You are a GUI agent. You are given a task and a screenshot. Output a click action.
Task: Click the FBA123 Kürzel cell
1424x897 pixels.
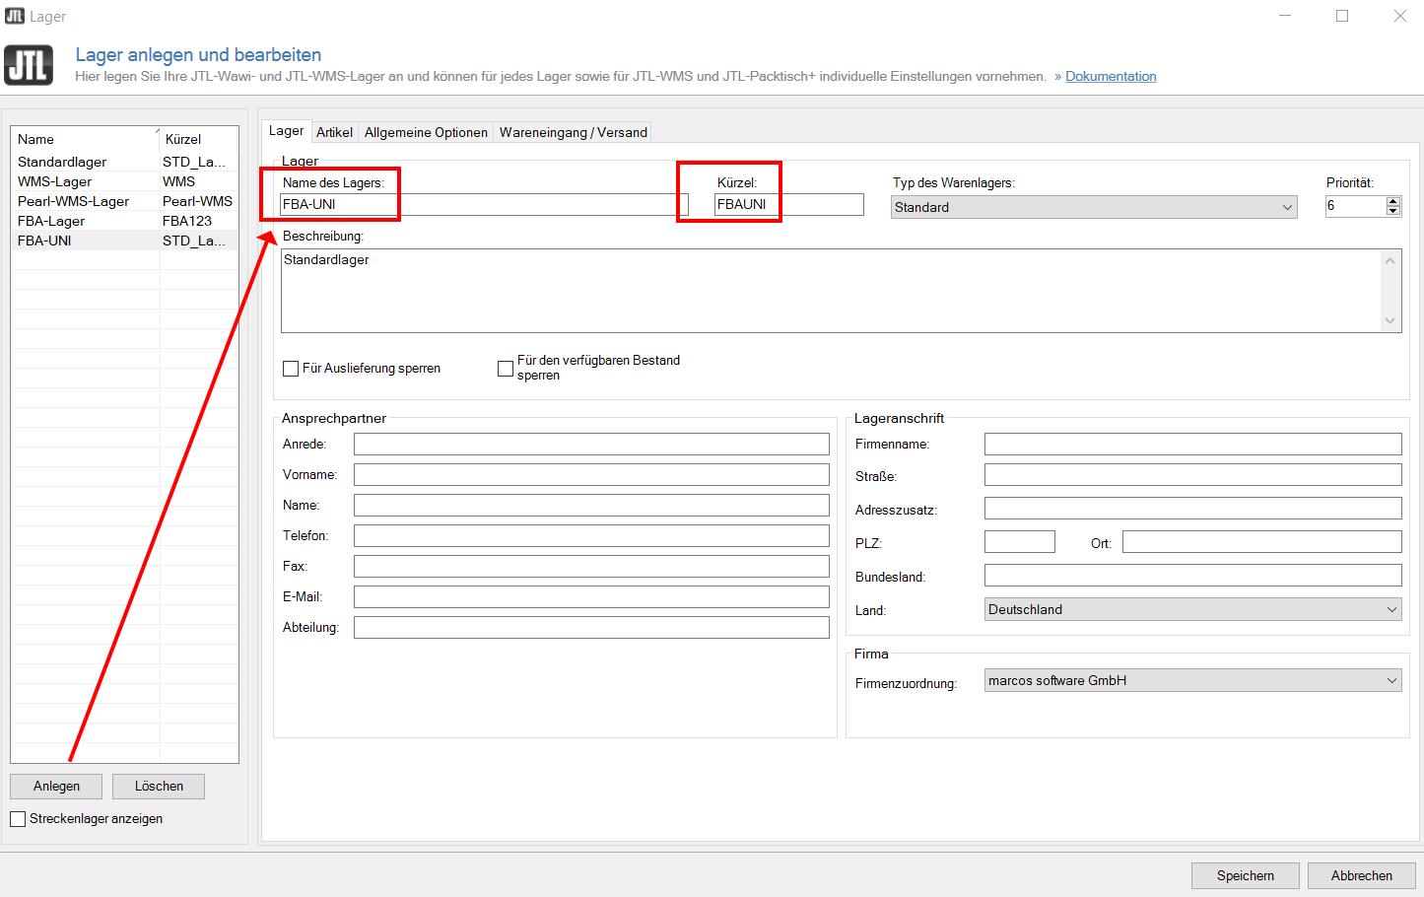[198, 221]
